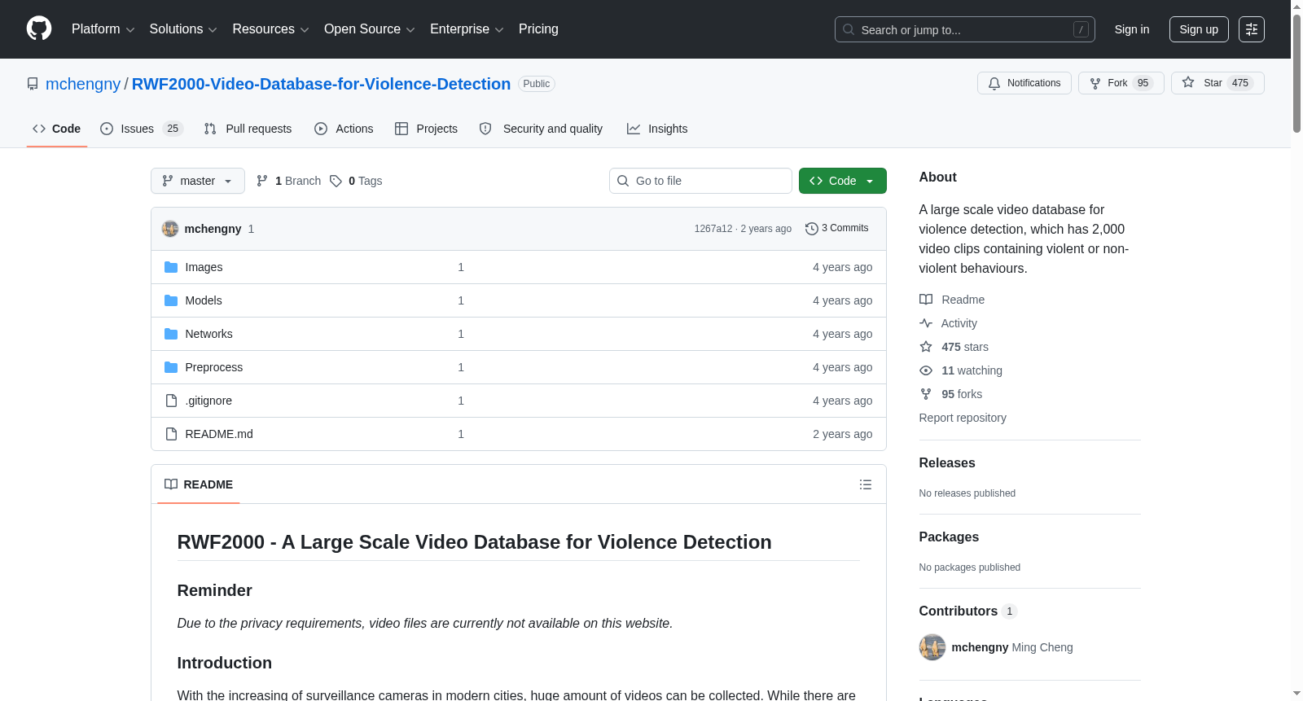1303x701 pixels.
Task: Open the Pull requests tab
Action: (x=248, y=129)
